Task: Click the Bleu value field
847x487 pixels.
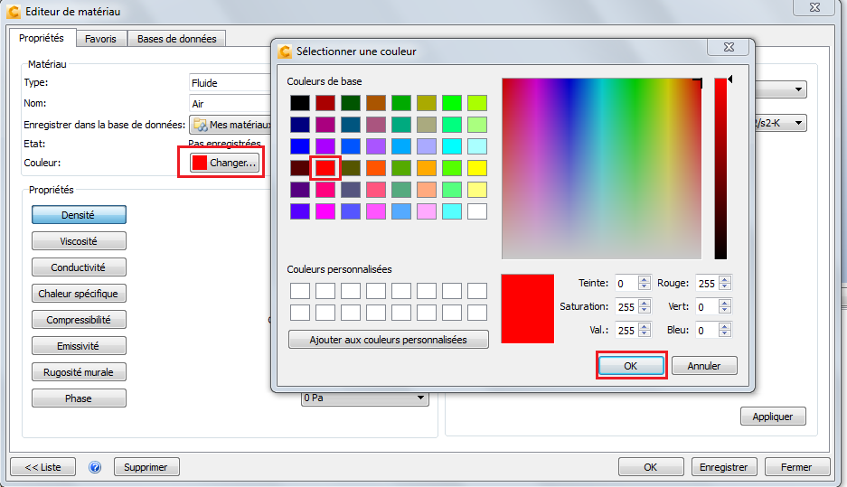Action: tap(707, 330)
